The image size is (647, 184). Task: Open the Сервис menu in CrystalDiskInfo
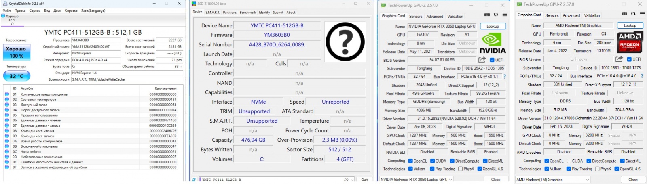[35, 10]
